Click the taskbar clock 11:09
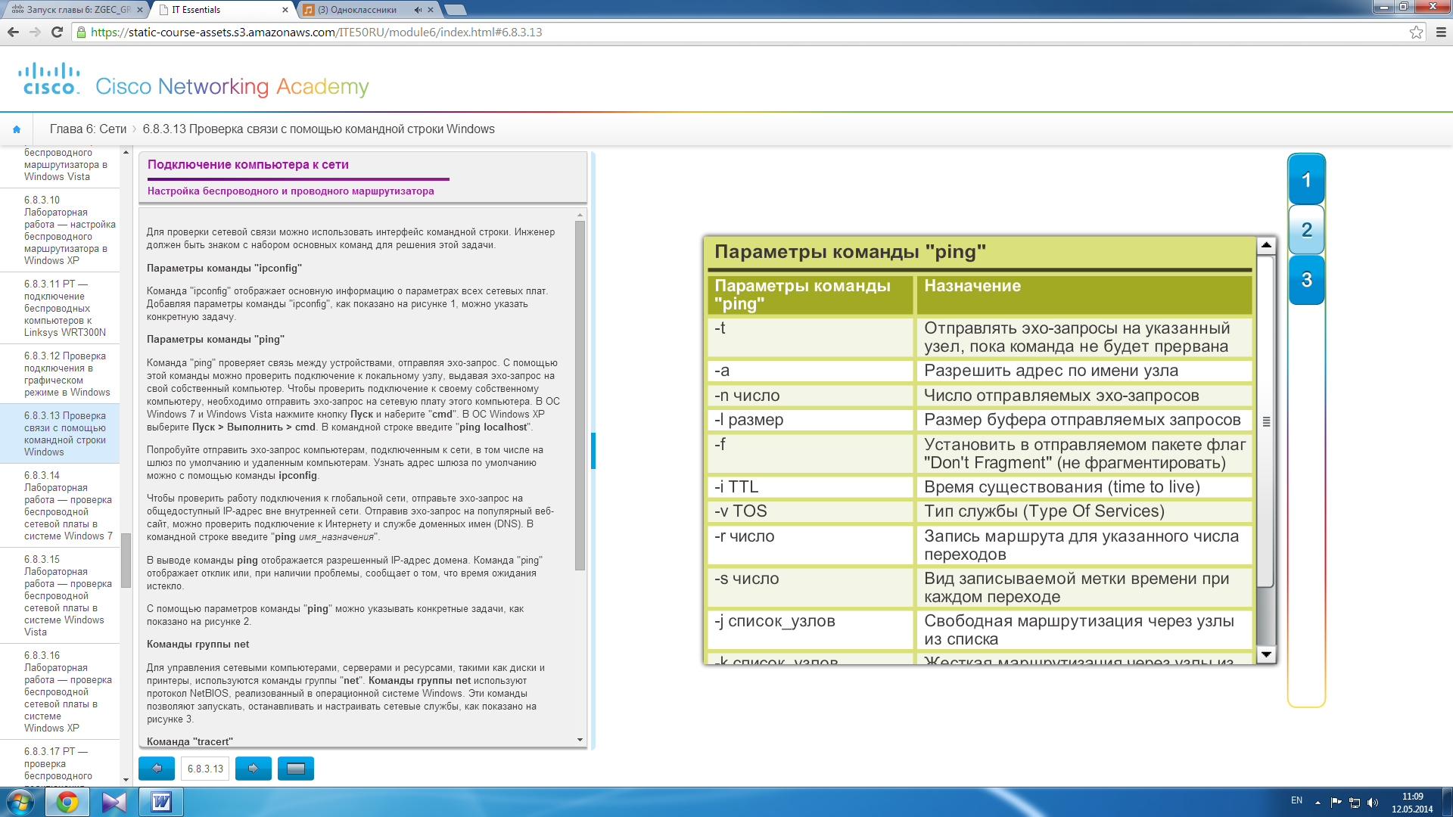The height and width of the screenshot is (817, 1453). coord(1412,797)
